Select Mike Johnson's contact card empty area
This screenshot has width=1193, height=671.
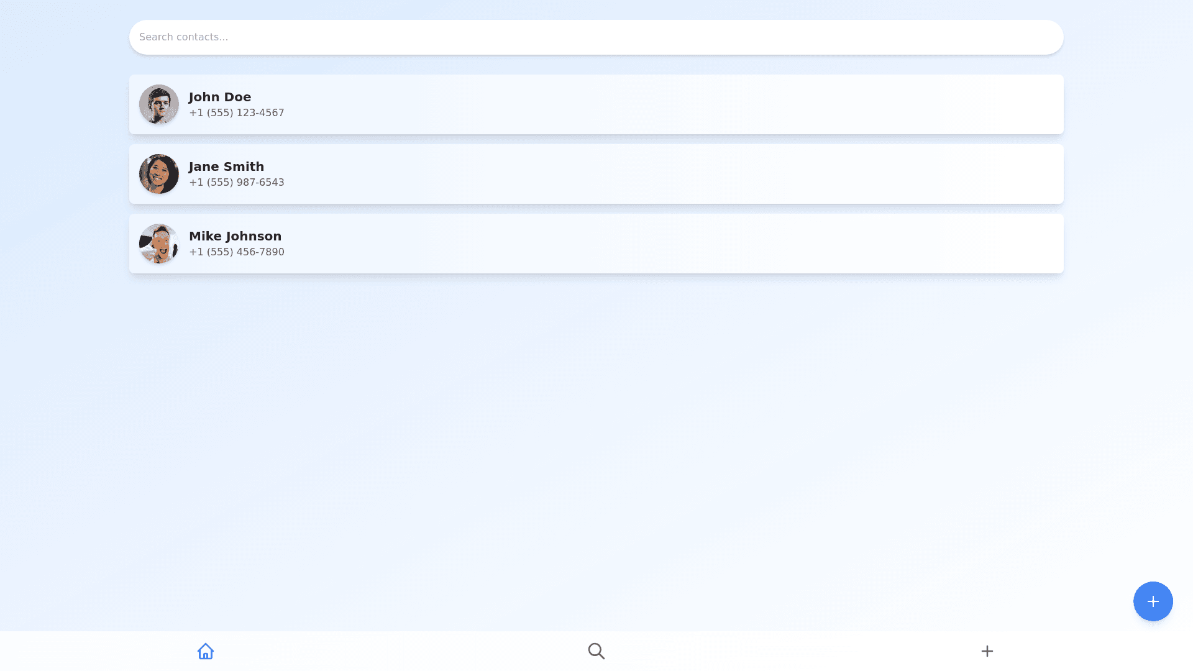pyautogui.click(x=683, y=244)
